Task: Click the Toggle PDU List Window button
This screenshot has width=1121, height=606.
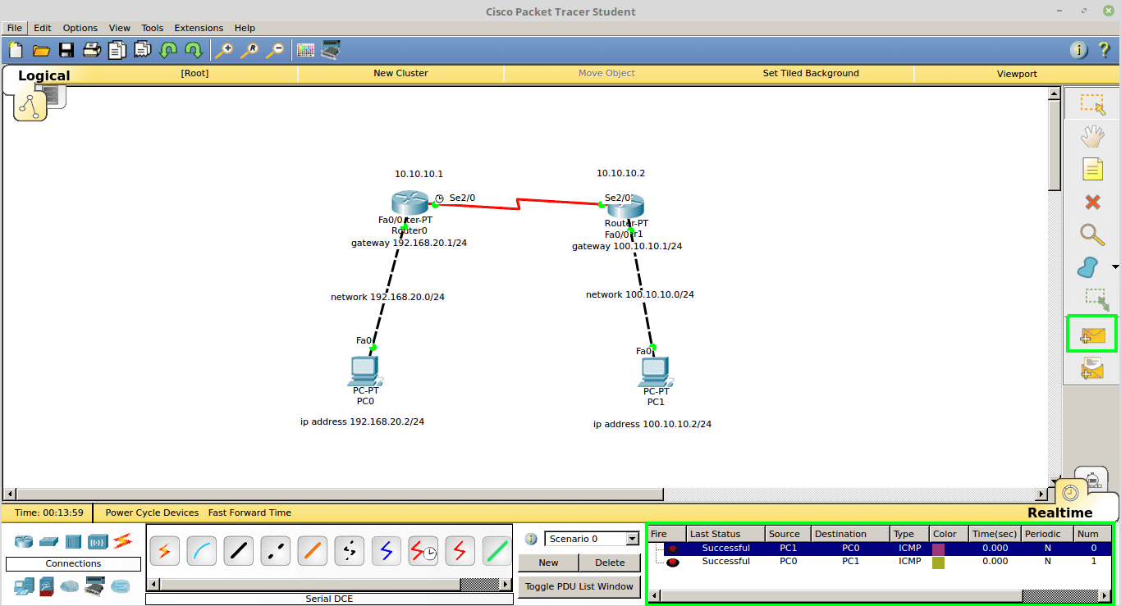Action: point(579,586)
